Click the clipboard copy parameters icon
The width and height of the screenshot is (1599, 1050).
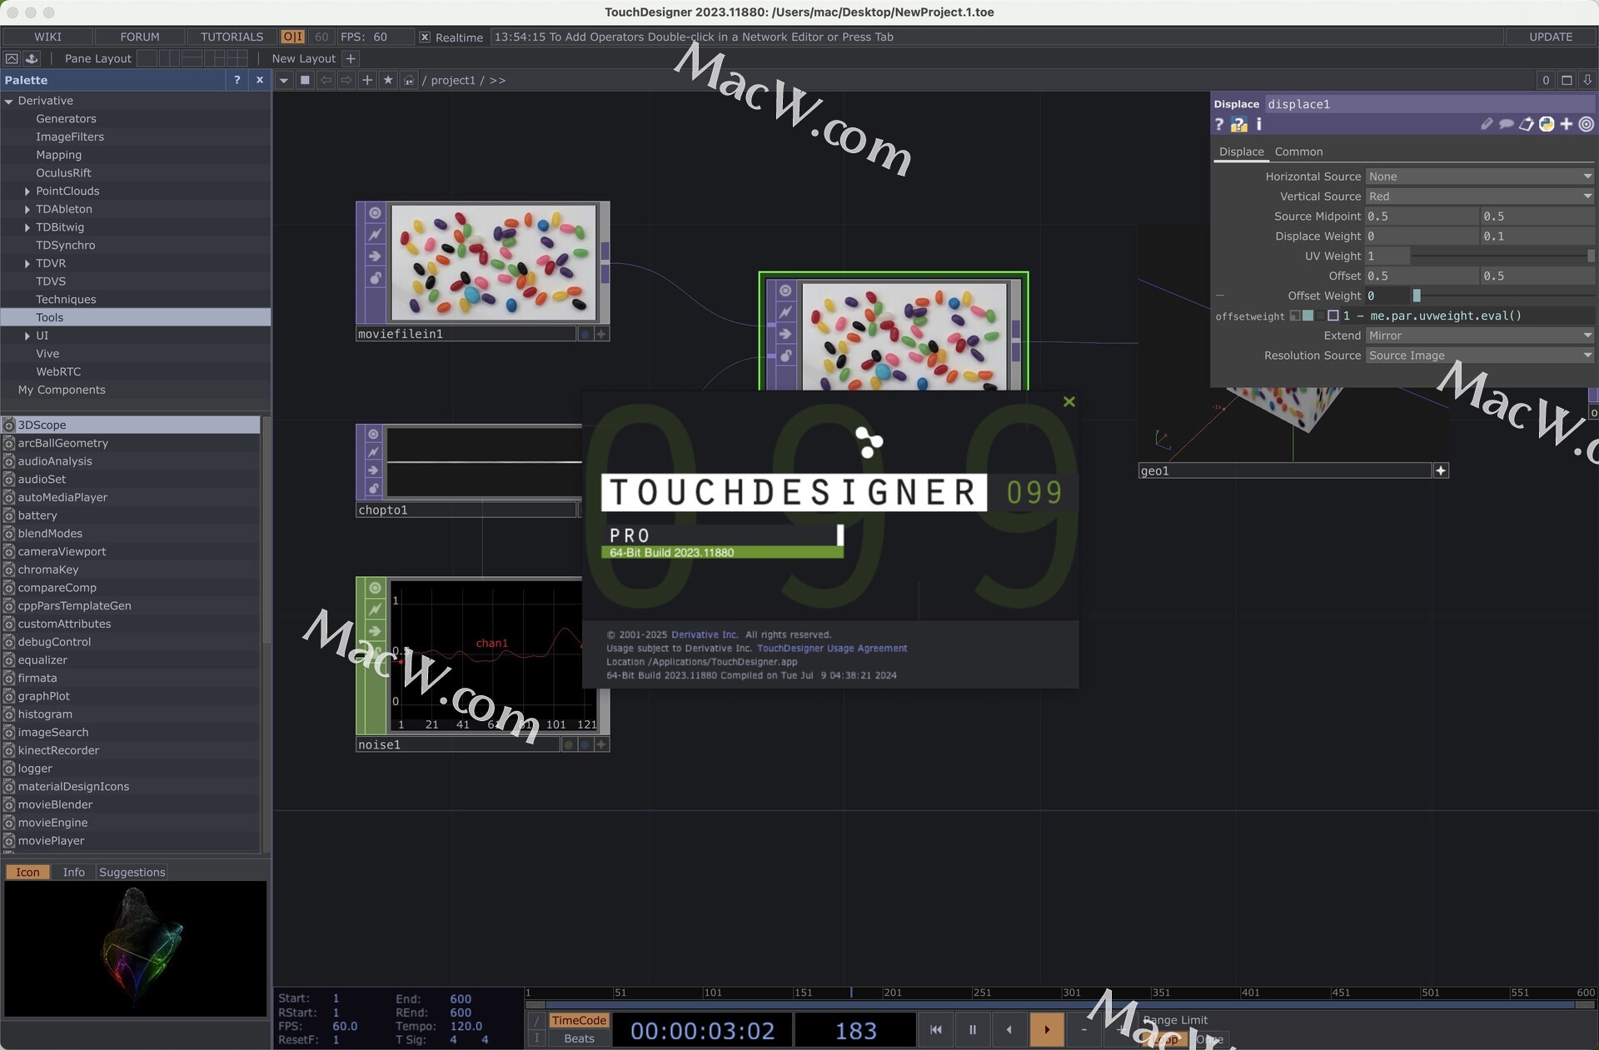[1526, 124]
